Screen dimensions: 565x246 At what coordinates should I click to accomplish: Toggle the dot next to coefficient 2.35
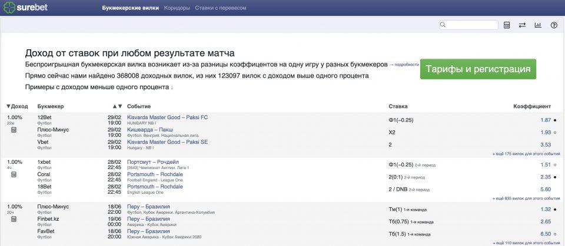click(x=555, y=177)
